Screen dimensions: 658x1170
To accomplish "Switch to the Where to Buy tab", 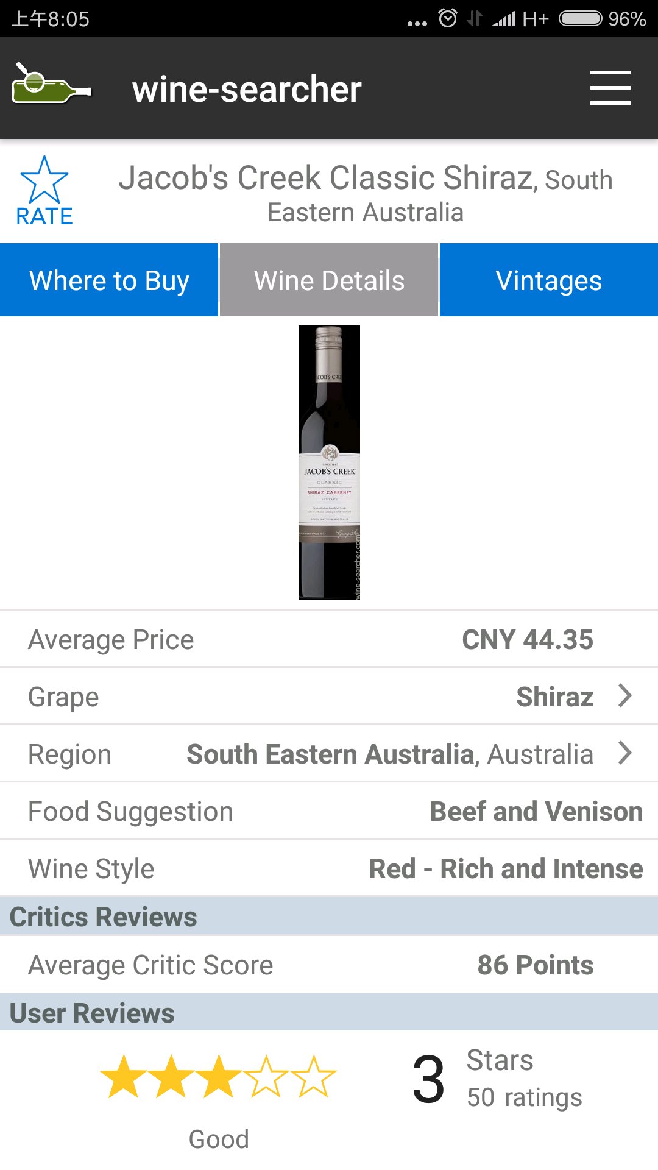I will point(109,280).
